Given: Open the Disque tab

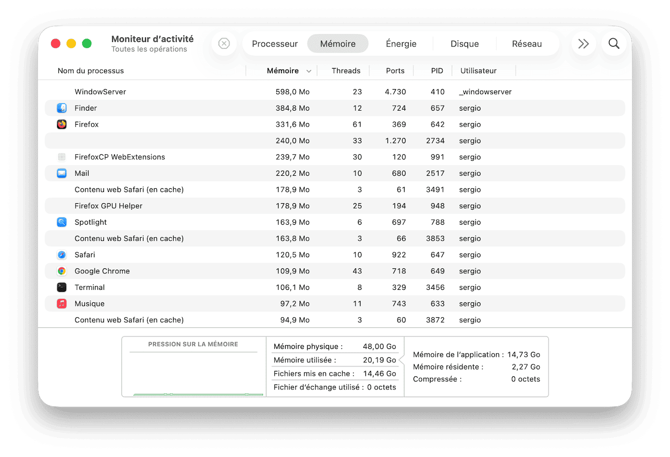Looking at the screenshot, I should [464, 44].
